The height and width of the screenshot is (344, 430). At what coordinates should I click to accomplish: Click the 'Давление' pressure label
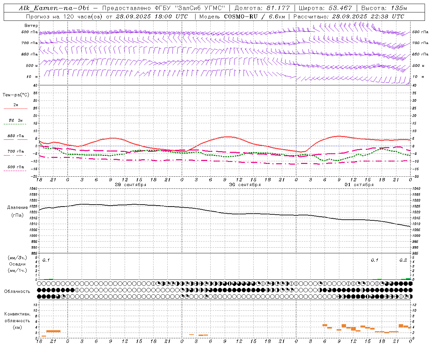point(17,208)
